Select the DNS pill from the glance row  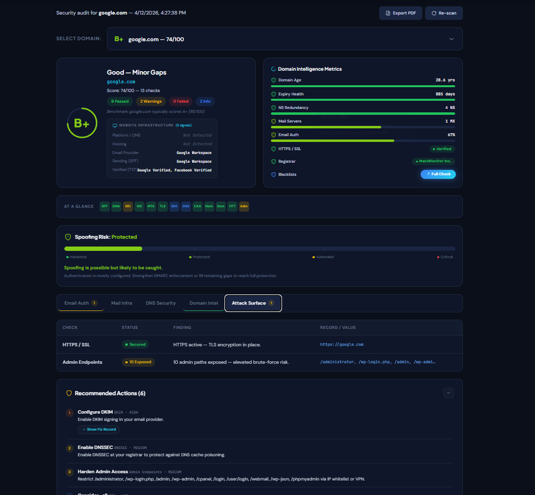[186, 206]
